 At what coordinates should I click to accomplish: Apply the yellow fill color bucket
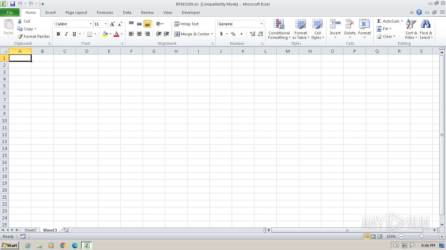(105, 34)
